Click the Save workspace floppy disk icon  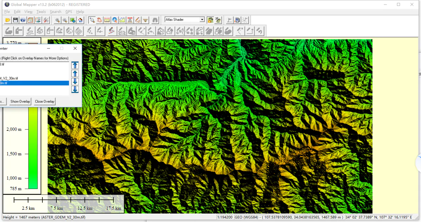[15, 20]
